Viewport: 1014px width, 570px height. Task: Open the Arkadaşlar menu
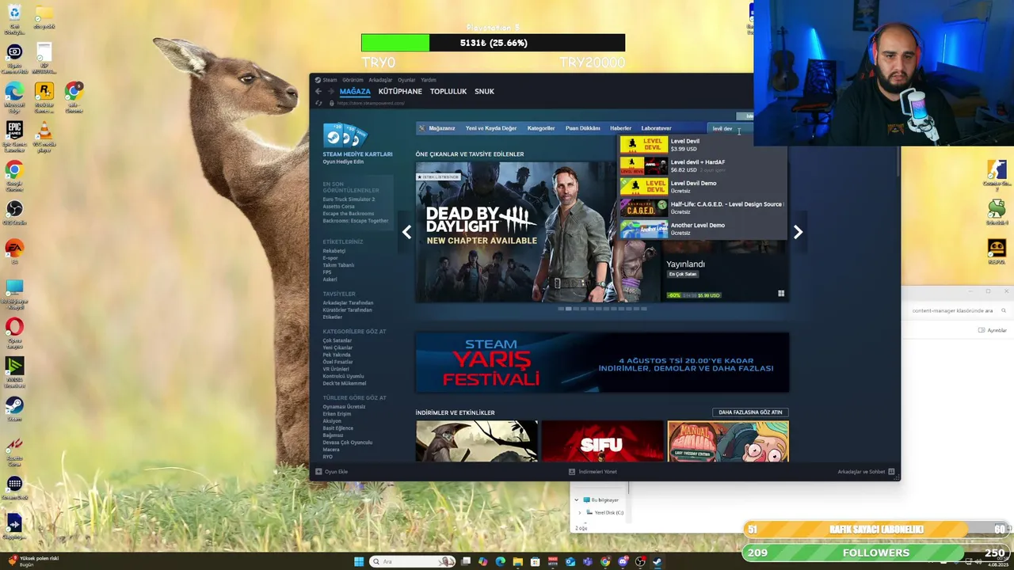pyautogui.click(x=380, y=80)
